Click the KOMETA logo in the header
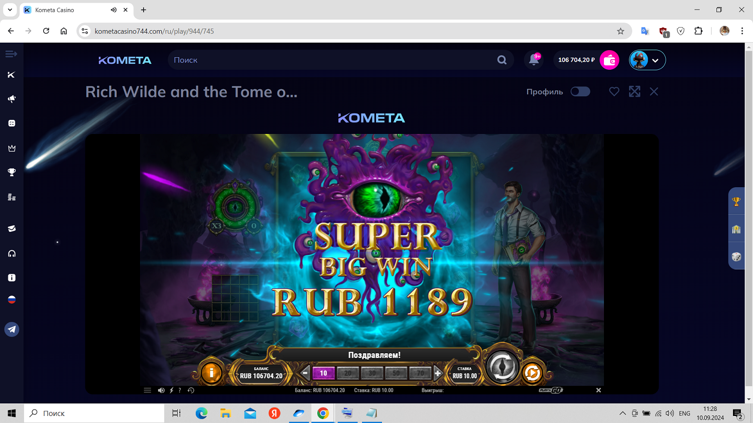Image resolution: width=753 pixels, height=423 pixels. pos(125,60)
